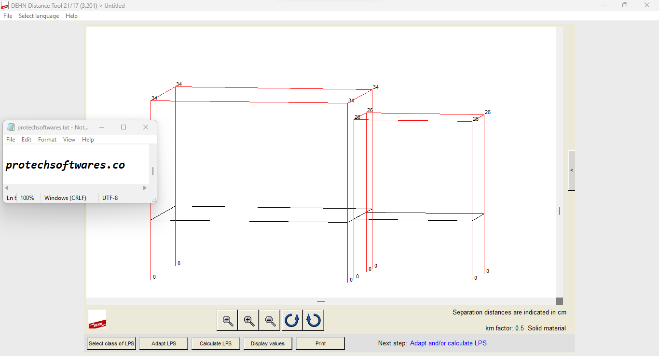Reset zoom with the equals magnifier button
659x356 pixels.
(270, 320)
